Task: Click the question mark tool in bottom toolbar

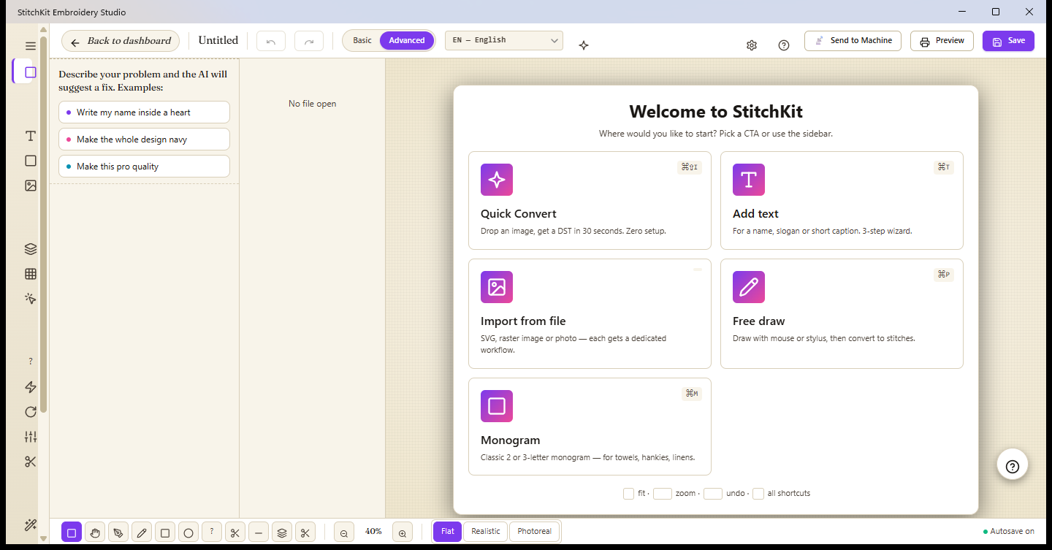Action: (x=212, y=532)
